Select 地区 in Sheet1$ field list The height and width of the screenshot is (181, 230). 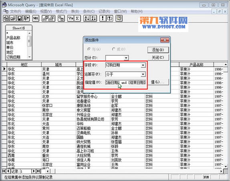10,53
